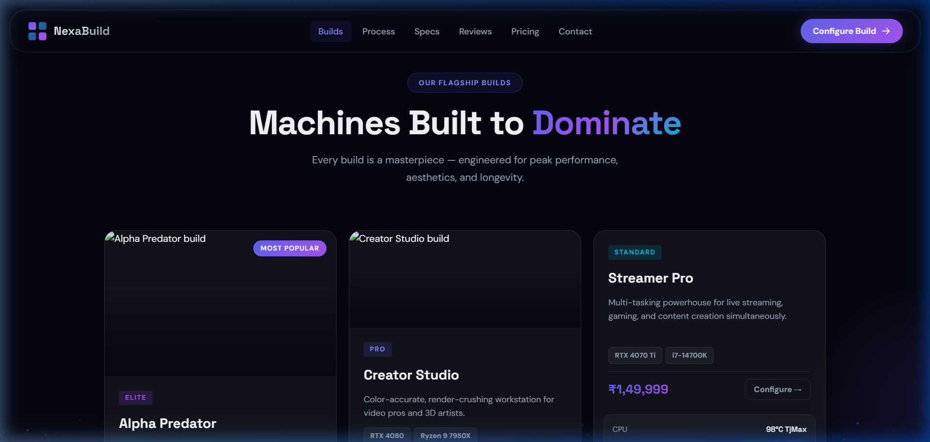Viewport: 930px width, 442px height.
Task: Go to the Process section
Action: [378, 32]
